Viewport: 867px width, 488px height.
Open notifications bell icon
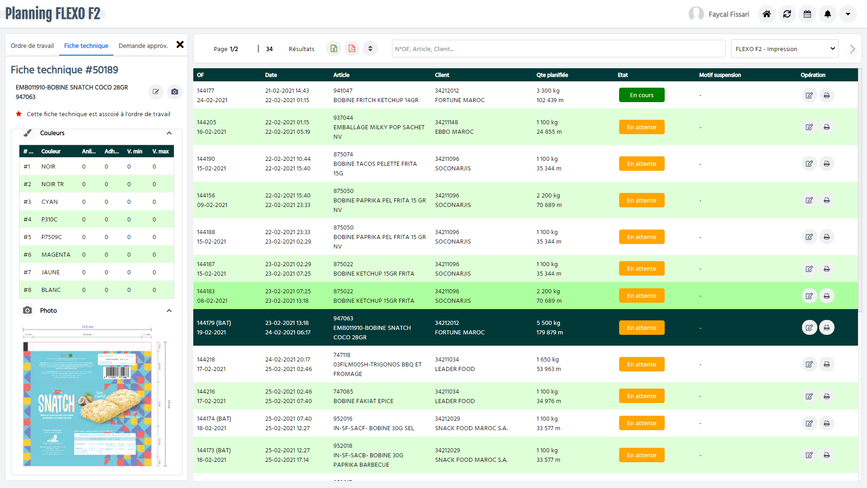[x=828, y=14]
